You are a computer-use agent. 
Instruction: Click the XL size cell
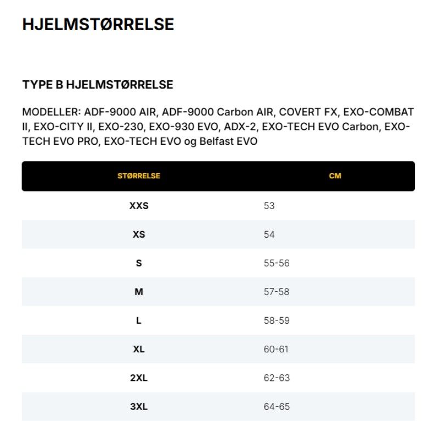coord(139,350)
